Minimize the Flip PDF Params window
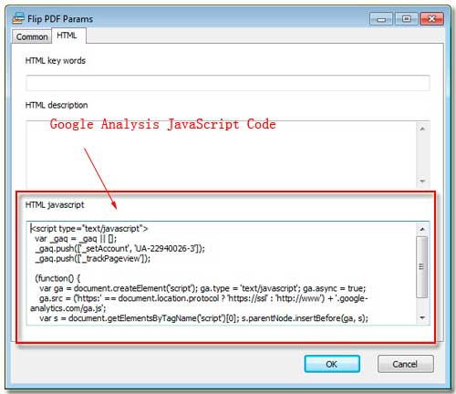This screenshot has width=456, height=394. 381,19
